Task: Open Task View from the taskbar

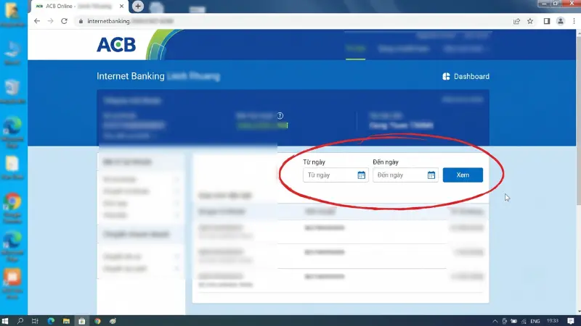Action: pos(35,321)
